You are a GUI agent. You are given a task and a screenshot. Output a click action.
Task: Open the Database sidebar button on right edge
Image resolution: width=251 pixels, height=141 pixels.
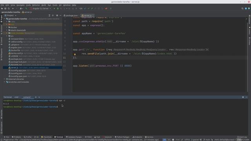coord(249,20)
